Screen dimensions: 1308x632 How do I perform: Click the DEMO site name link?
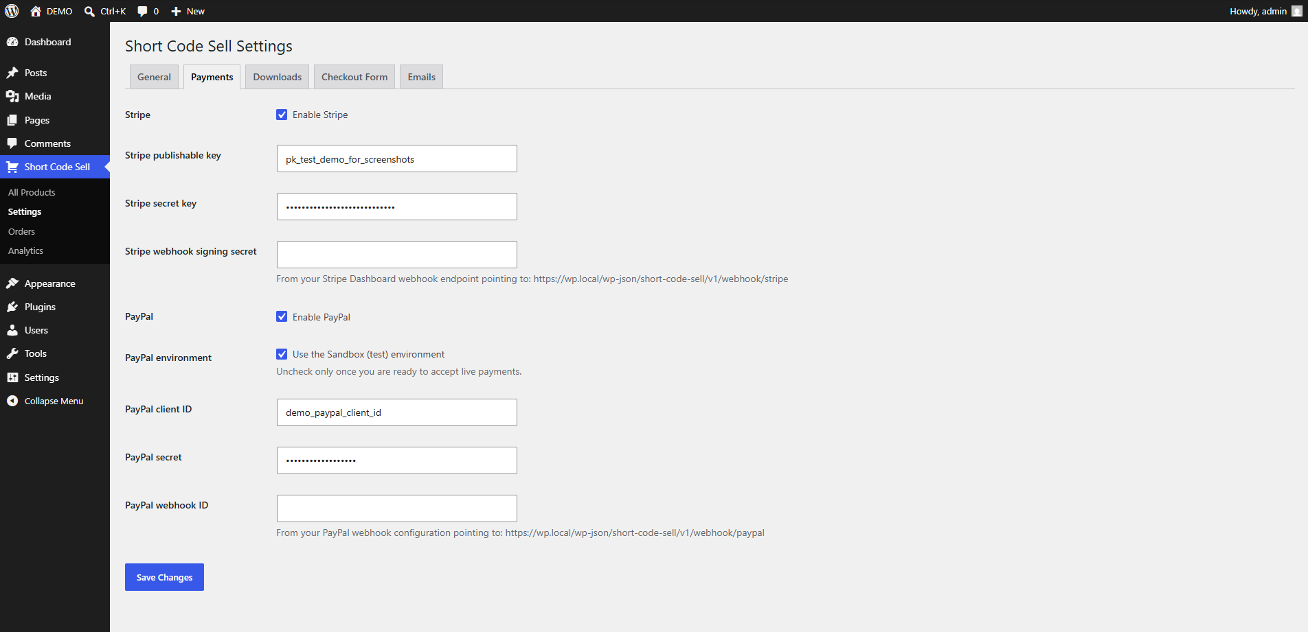(59, 11)
